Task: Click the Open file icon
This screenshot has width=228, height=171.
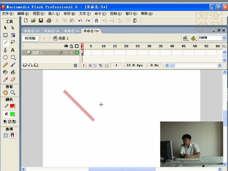Action: pyautogui.click(x=33, y=20)
